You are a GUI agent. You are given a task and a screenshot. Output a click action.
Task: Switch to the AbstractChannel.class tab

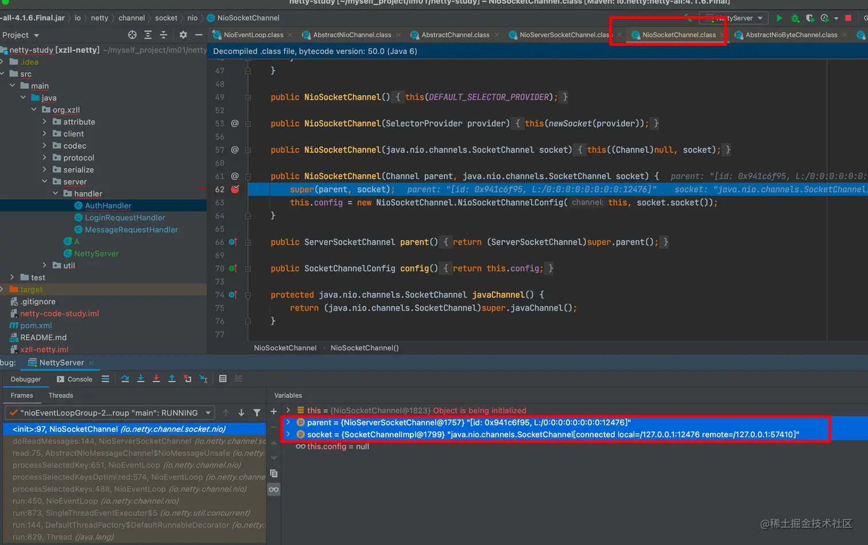tap(455, 35)
